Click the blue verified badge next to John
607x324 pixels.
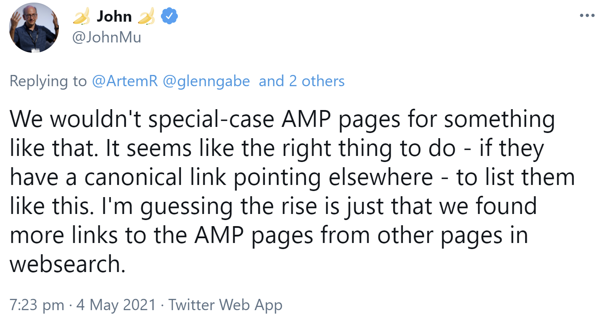pyautogui.click(x=170, y=16)
